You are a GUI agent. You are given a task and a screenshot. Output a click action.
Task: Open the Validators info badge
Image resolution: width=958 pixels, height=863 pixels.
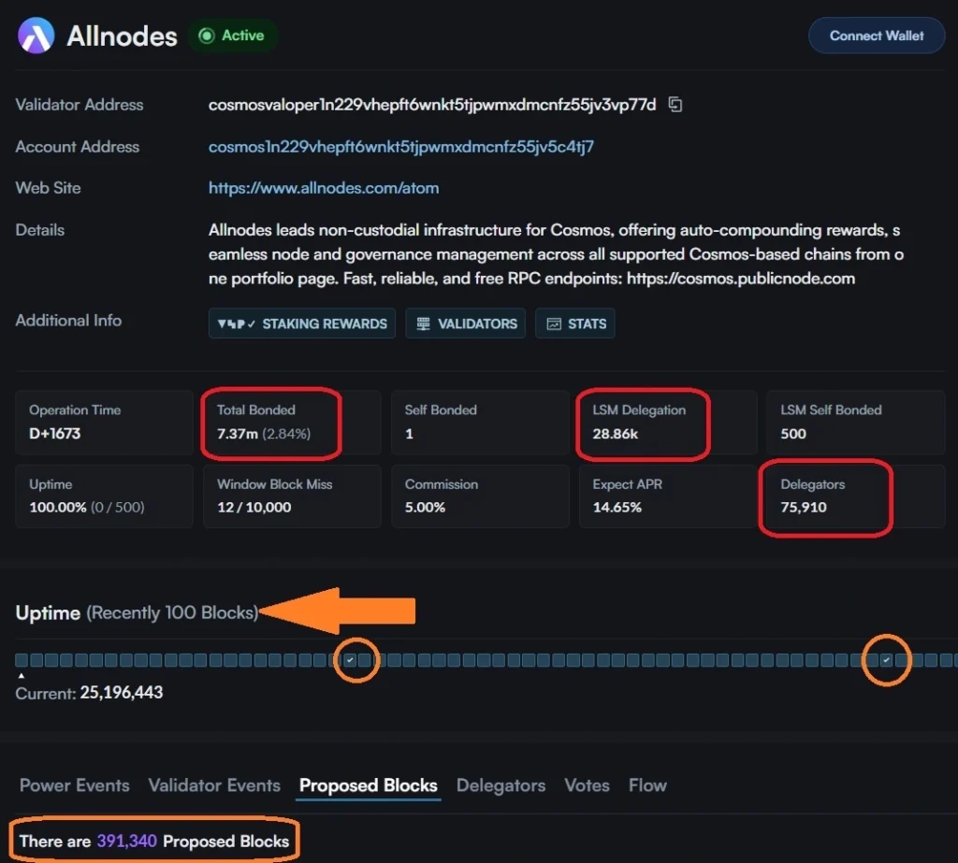[465, 324]
